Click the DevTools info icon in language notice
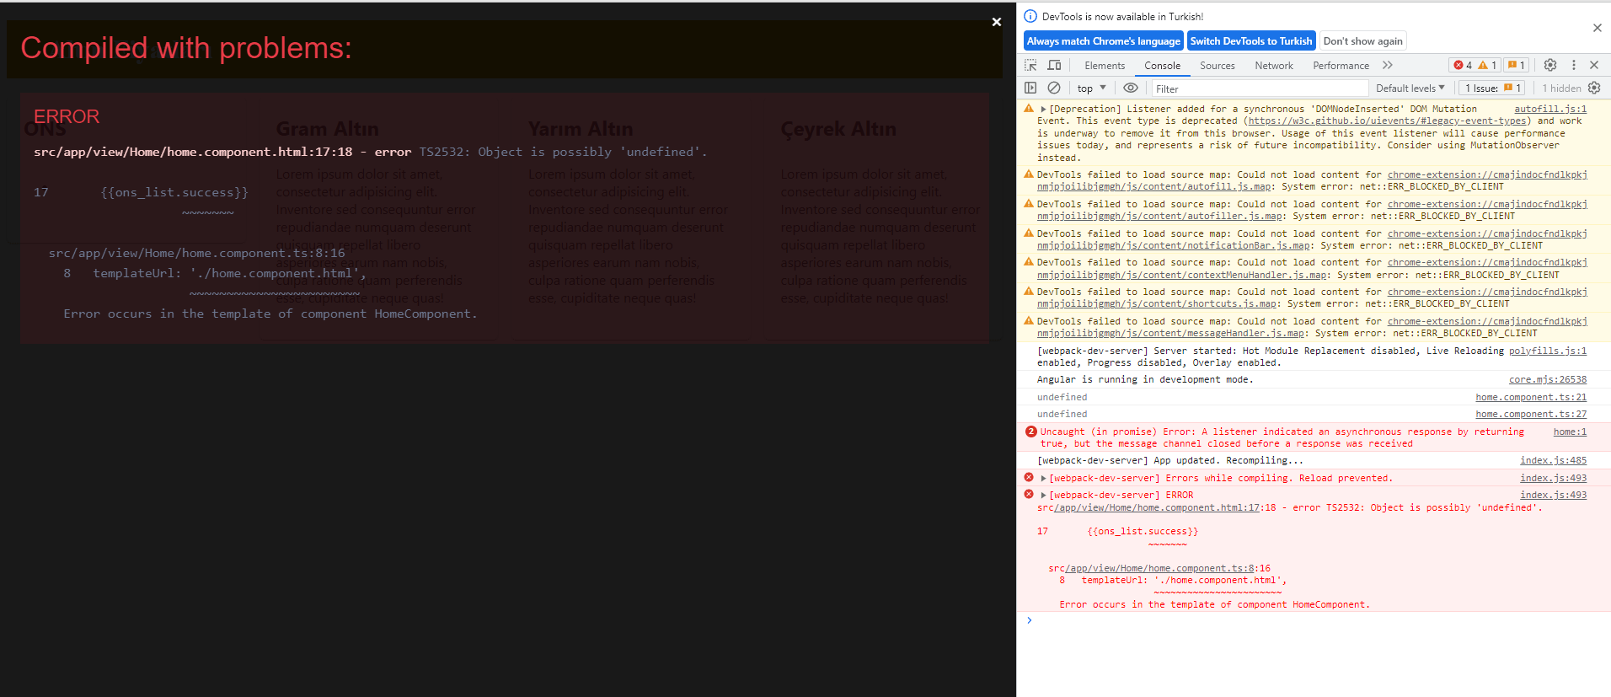The image size is (1611, 697). click(x=1030, y=16)
